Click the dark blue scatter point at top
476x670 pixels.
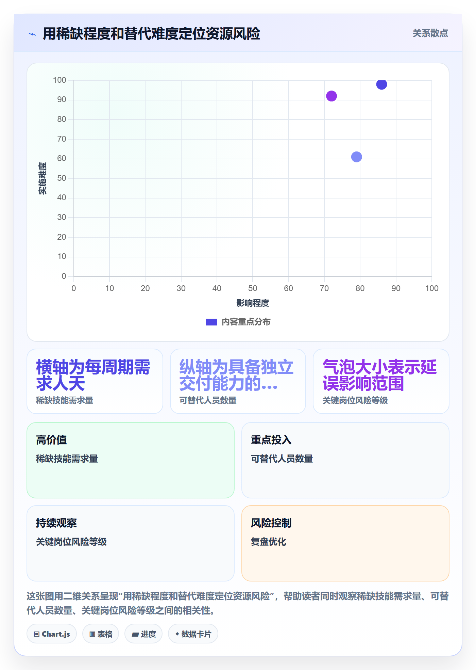(x=381, y=84)
